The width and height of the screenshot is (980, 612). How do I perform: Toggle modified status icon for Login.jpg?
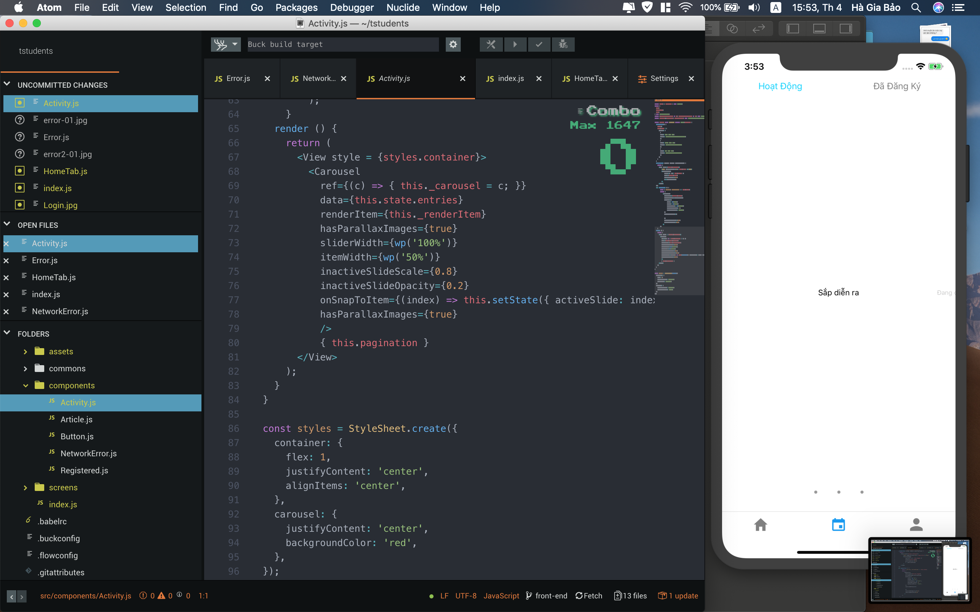[19, 205]
